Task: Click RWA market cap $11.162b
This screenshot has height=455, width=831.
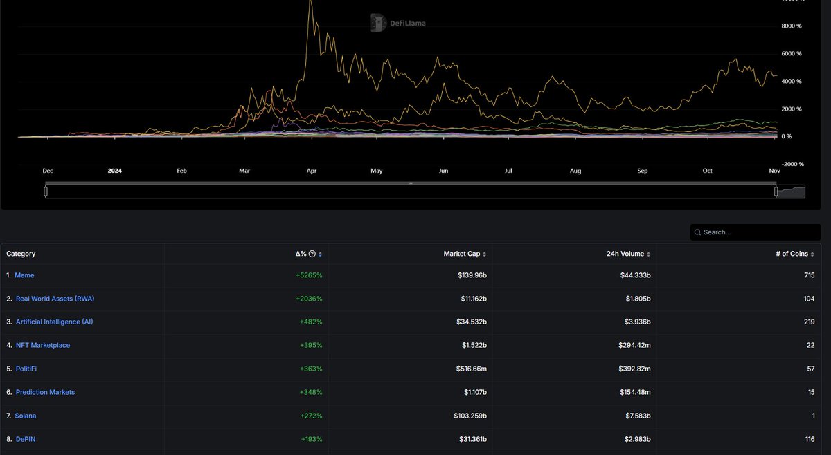Action: 472,299
